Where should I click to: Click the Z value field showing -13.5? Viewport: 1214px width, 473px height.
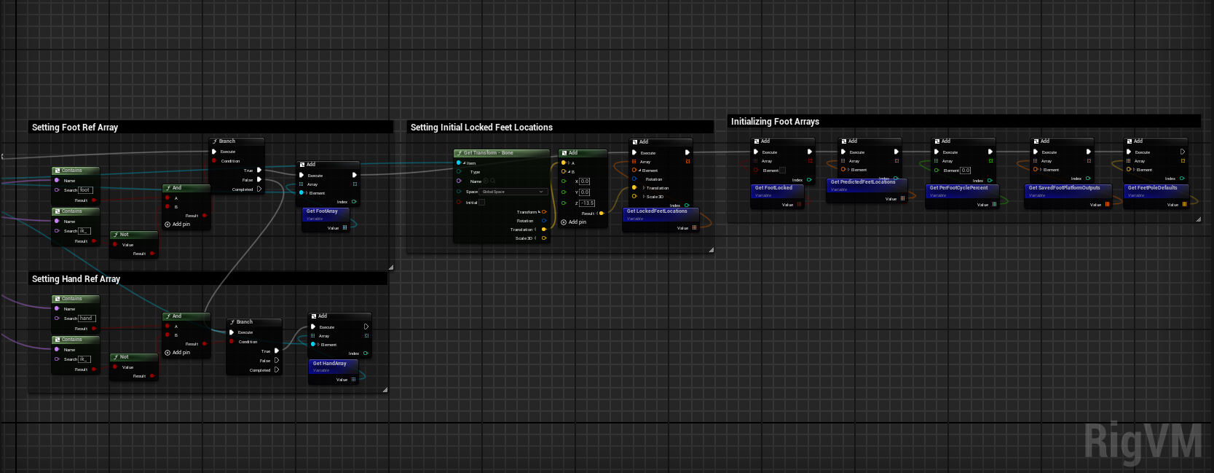[587, 203]
